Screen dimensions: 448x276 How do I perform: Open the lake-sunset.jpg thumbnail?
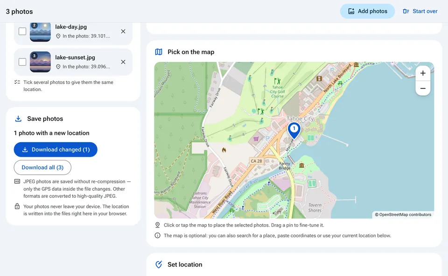coord(40,62)
